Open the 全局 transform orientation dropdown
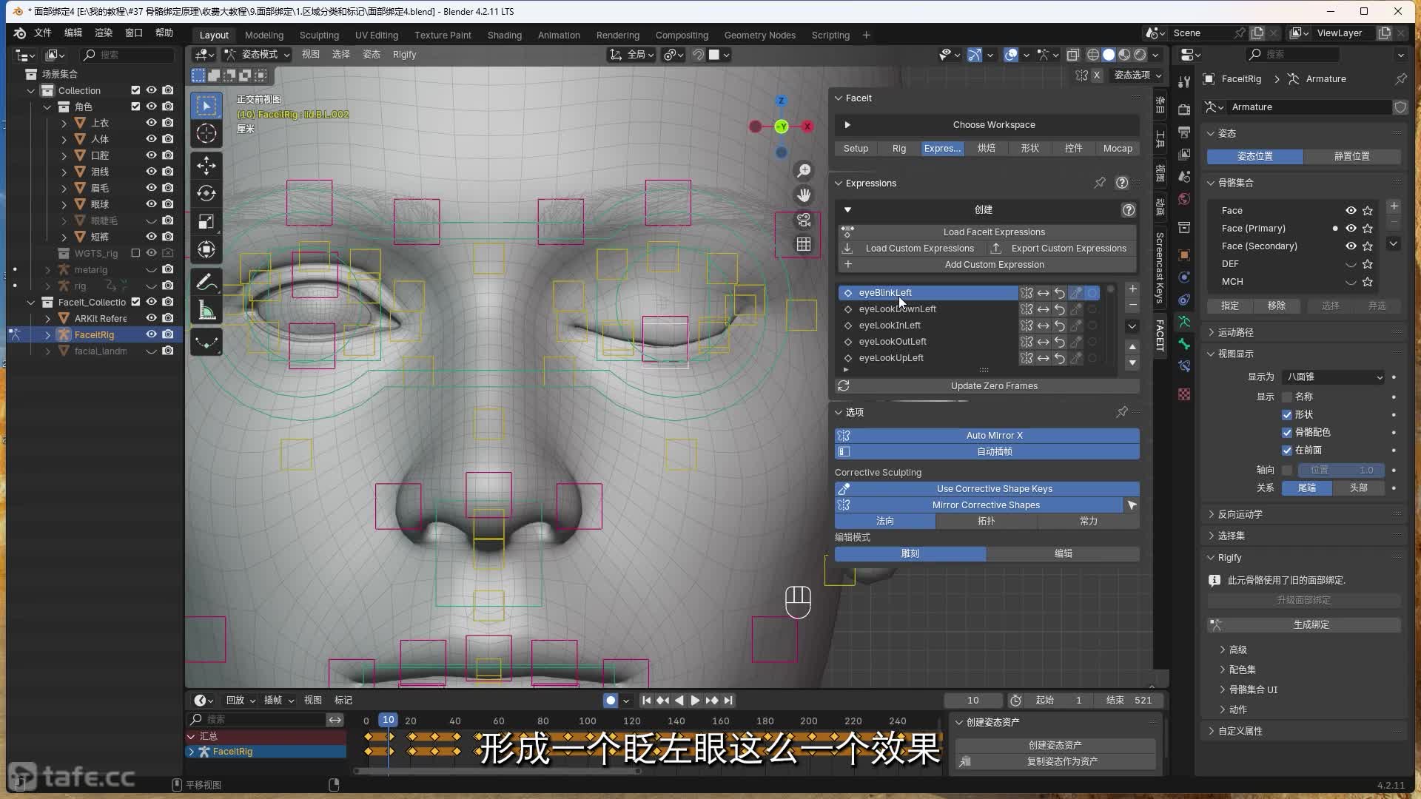1421x799 pixels. tap(631, 55)
